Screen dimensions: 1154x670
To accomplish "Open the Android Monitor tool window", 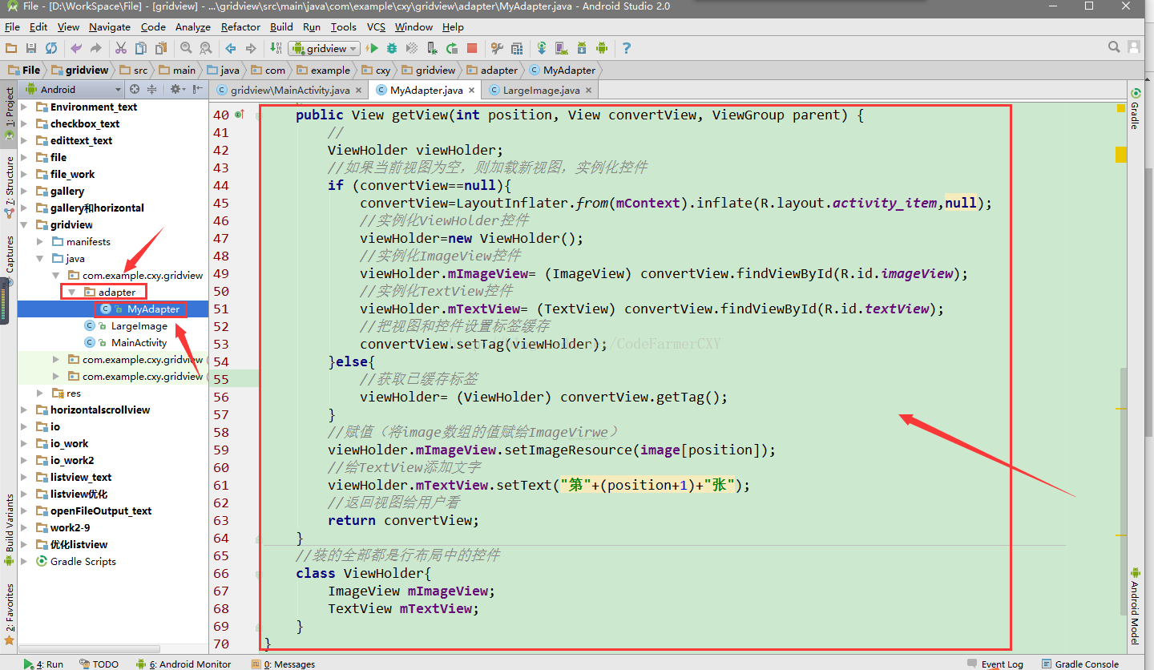I will (184, 664).
